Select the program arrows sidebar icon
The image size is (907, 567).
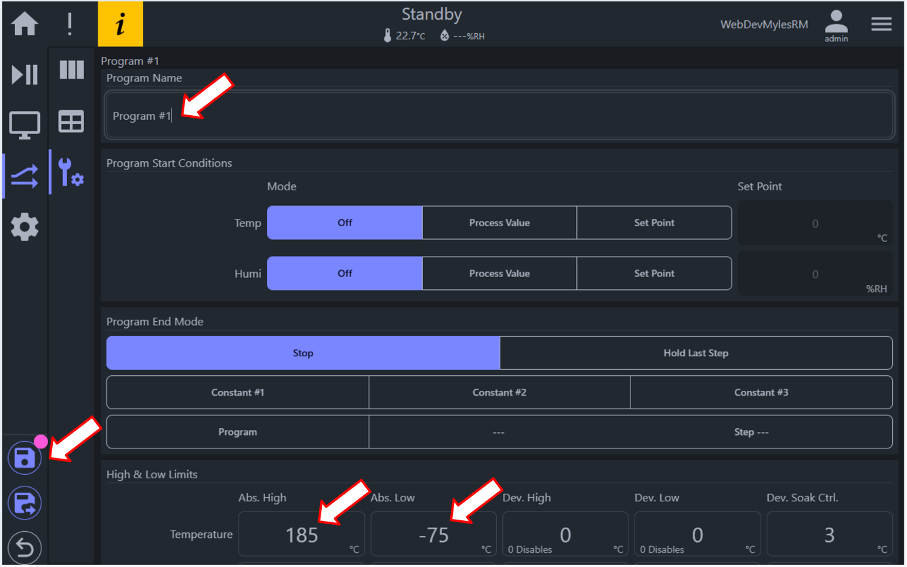pyautogui.click(x=24, y=175)
